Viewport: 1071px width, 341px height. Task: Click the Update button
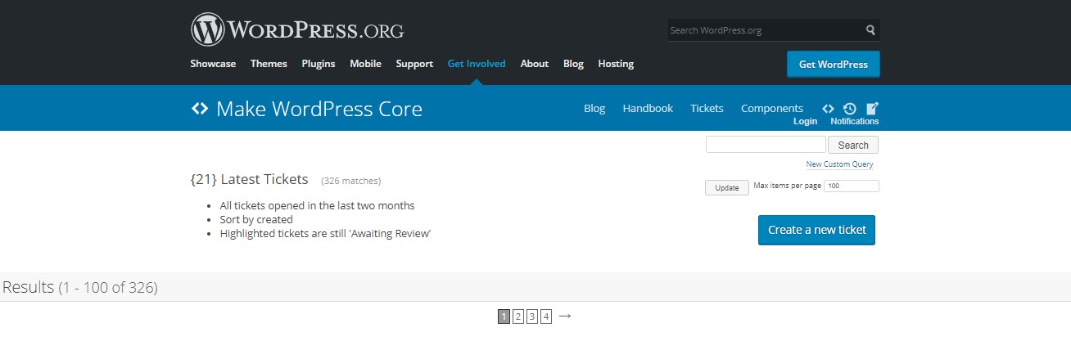pos(726,187)
